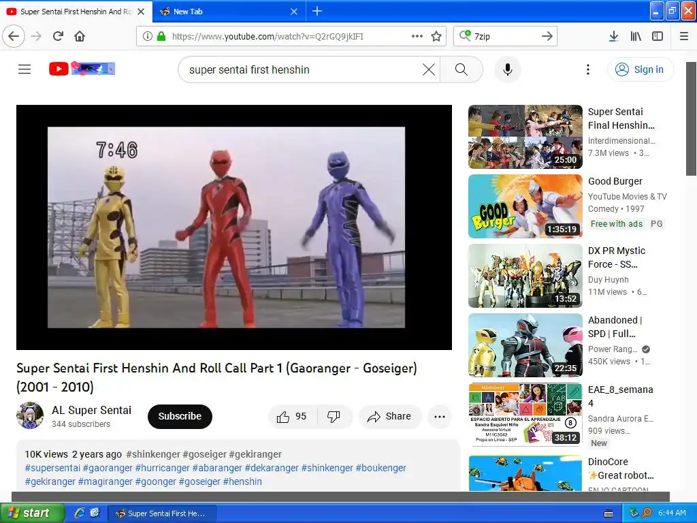697x523 pixels.
Task: Click the YouTube search magnifier button
Action: pos(461,69)
